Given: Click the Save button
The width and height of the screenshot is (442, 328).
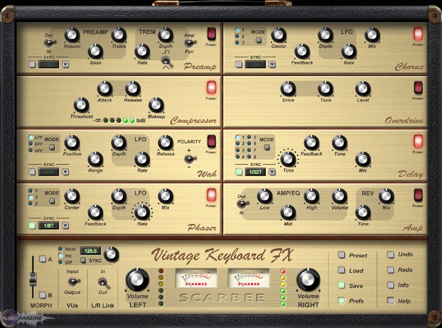Looking at the screenshot, I should [x=341, y=285].
